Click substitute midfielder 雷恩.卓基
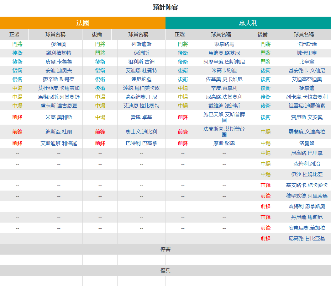 pyautogui.click(x=141, y=117)
